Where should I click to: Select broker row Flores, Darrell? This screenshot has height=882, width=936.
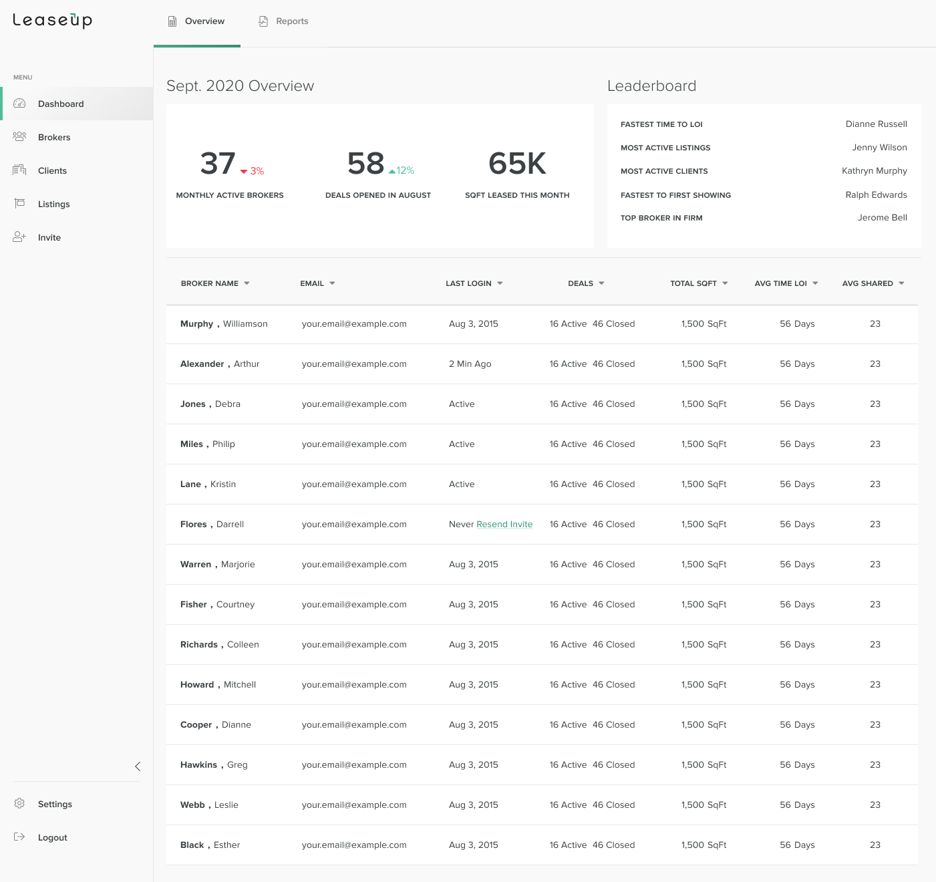coord(542,525)
